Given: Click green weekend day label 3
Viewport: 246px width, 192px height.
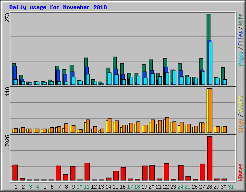Looking at the screenshot, I should click(30, 187).
